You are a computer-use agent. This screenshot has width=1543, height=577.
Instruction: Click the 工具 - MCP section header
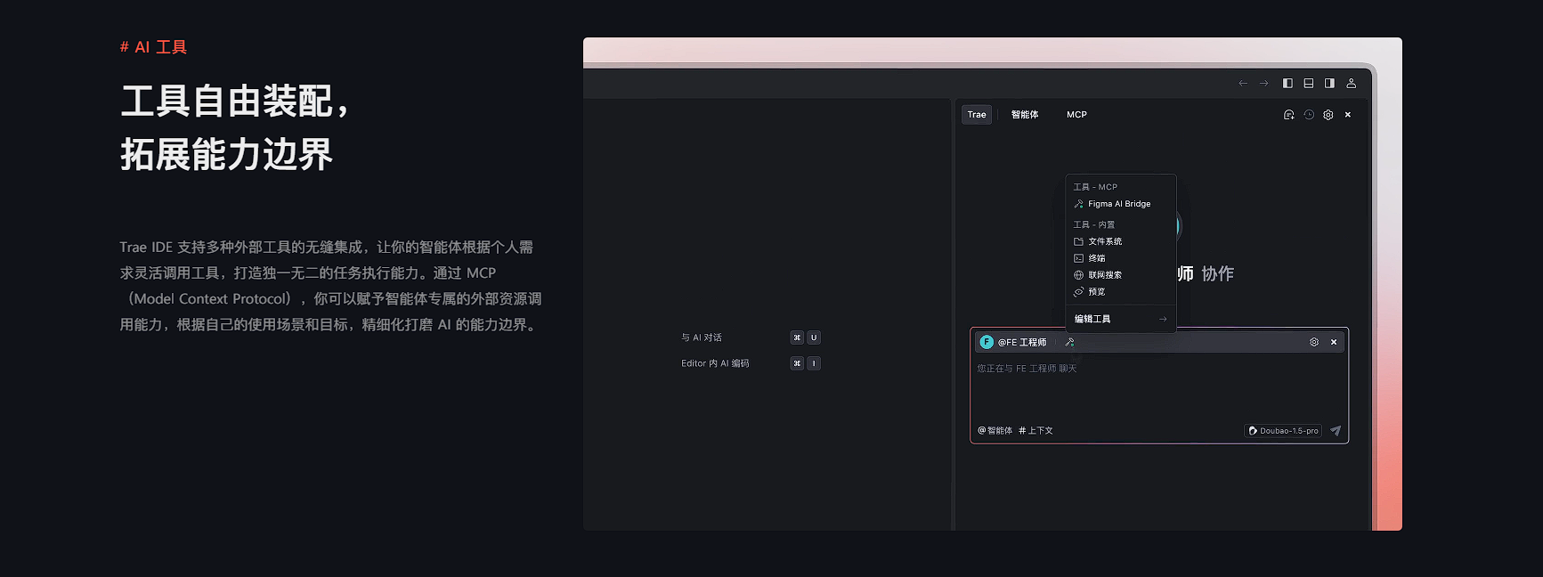click(x=1095, y=187)
